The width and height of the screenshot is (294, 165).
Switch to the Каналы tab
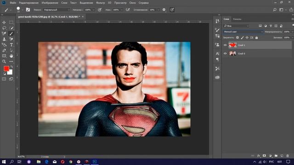pyautogui.click(x=237, y=19)
